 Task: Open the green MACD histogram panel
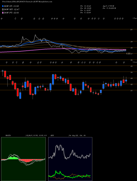point(23,159)
